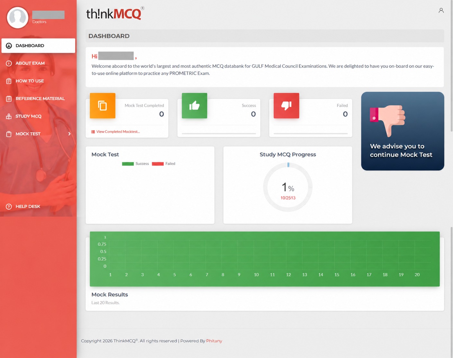Open the Dashboard menu item
453x358 pixels.
pyautogui.click(x=38, y=46)
